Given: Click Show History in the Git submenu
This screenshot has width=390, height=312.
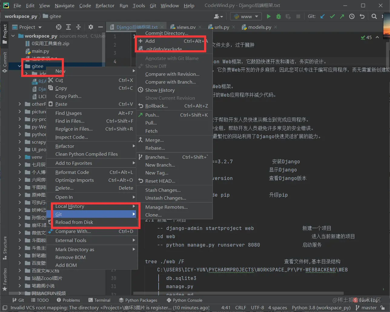Looking at the screenshot, I should 174,90.
